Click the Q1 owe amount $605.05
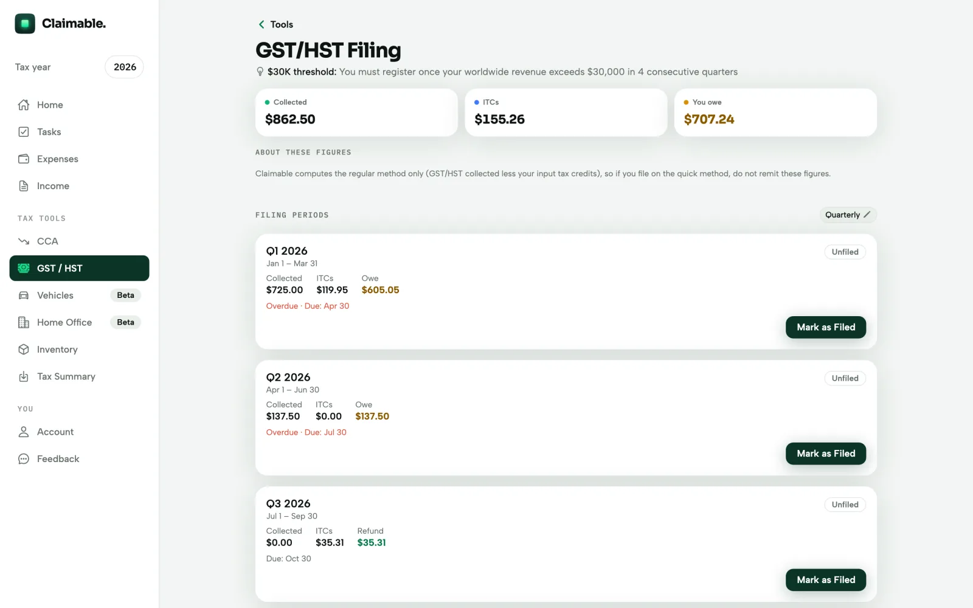The image size is (973, 608). (381, 290)
